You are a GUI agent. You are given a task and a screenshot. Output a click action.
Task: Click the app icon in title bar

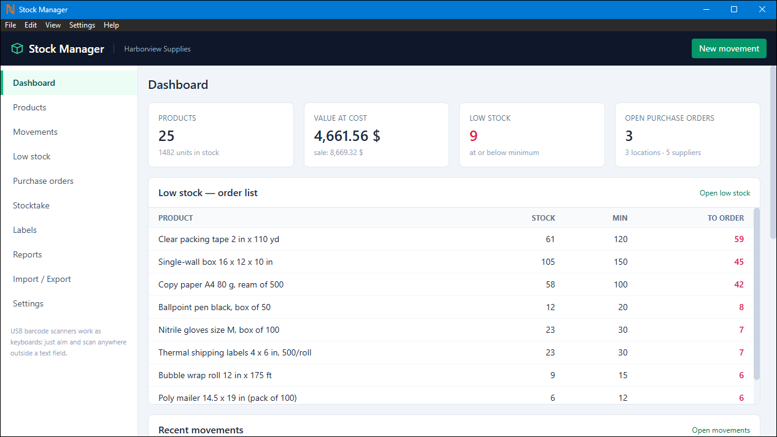click(x=10, y=9)
